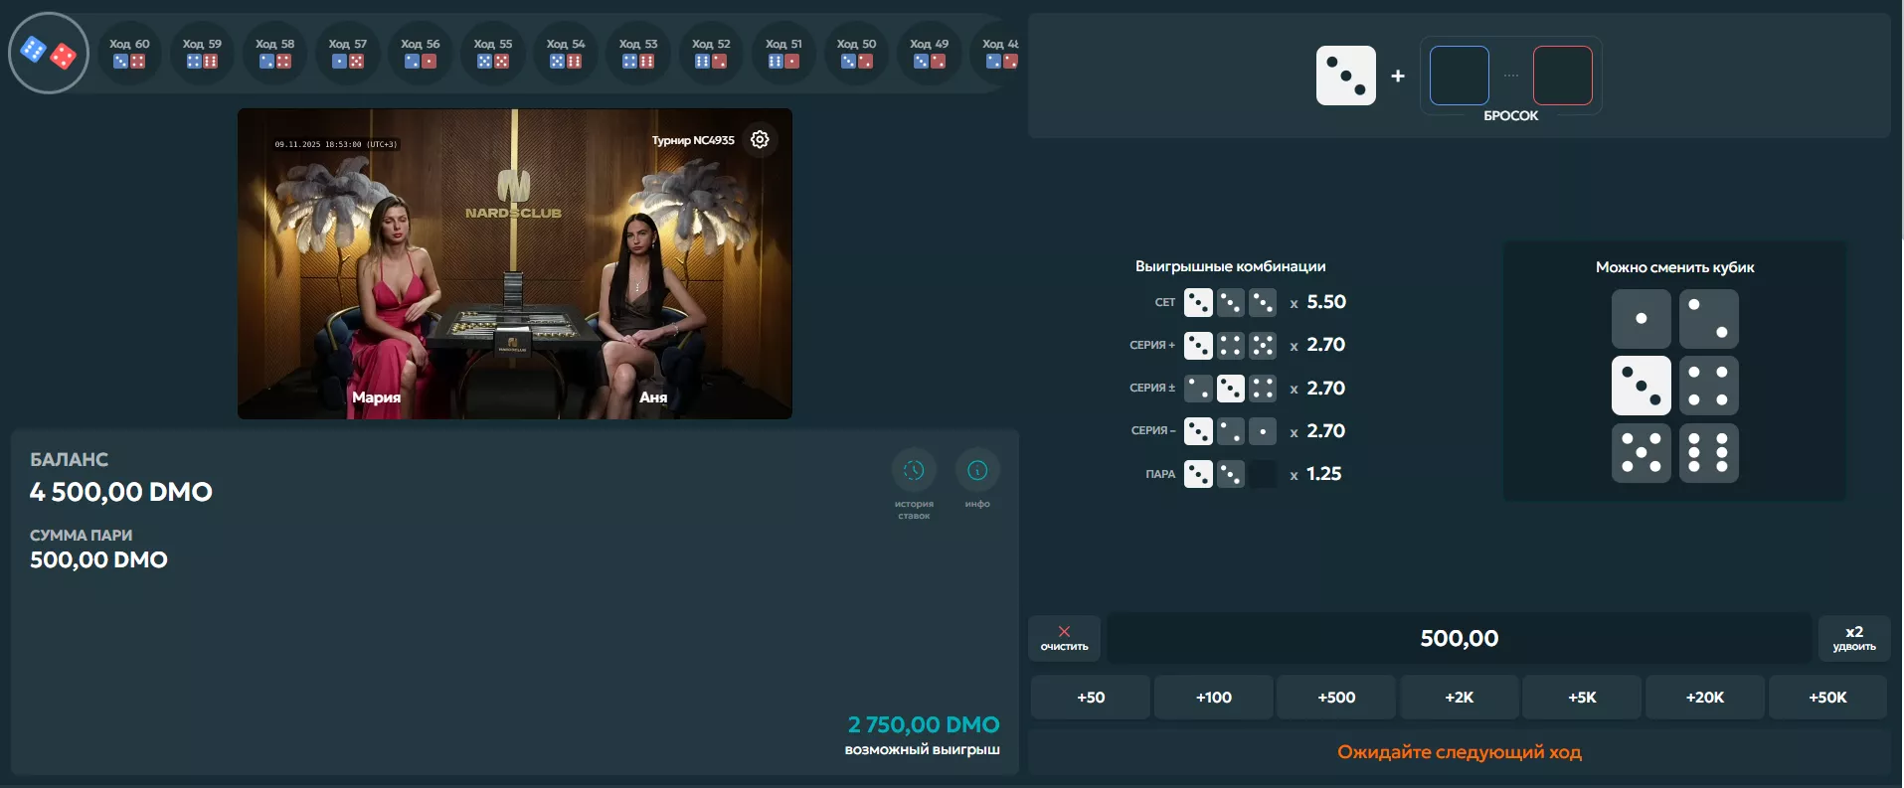The image size is (1904, 788).
Task: Double the bet with x2 удвоить
Action: pyautogui.click(x=1853, y=638)
